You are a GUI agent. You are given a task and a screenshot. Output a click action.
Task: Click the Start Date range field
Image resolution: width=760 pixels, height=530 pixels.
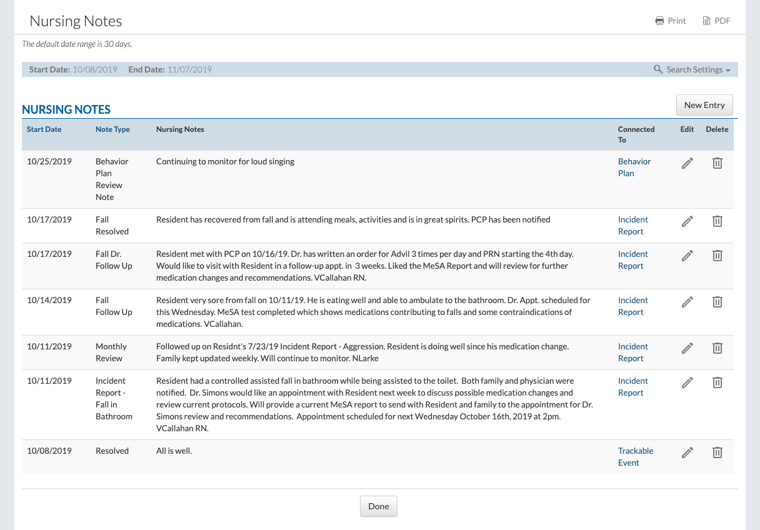click(x=94, y=69)
